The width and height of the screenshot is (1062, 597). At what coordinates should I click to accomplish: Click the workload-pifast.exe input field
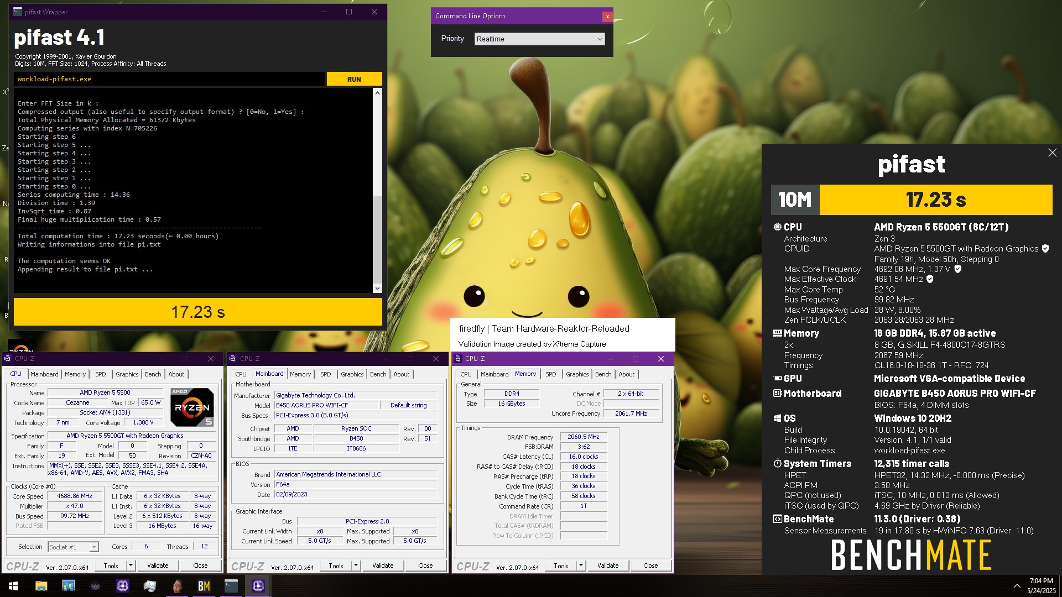click(169, 79)
